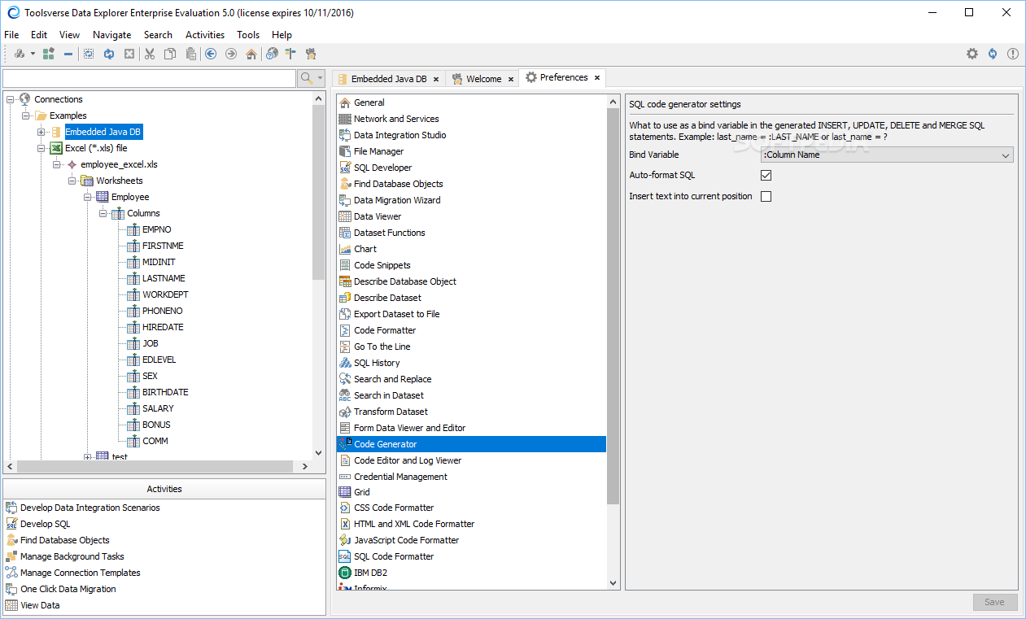Image resolution: width=1026 pixels, height=619 pixels.
Task: Select SQL History preferences entry
Action: [x=377, y=363]
